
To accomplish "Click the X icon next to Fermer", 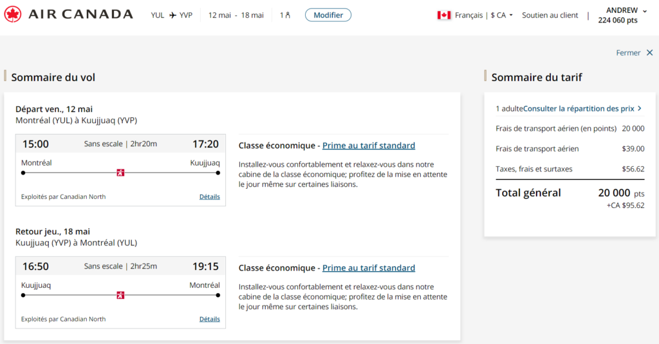I will [x=649, y=53].
